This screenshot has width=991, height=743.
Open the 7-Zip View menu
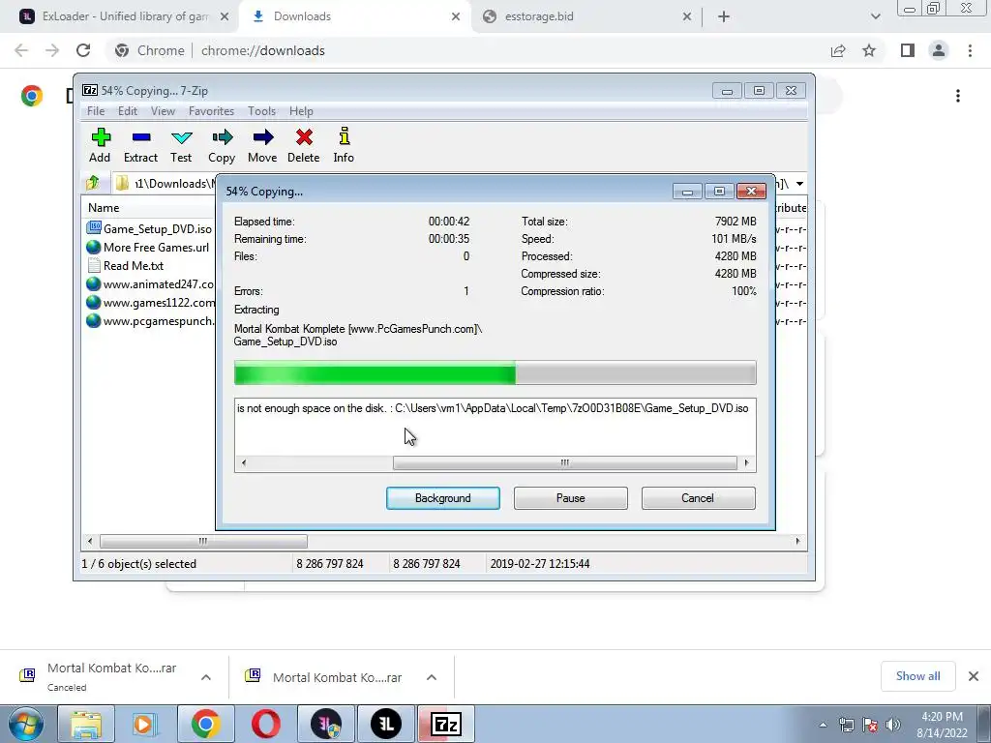coord(163,111)
